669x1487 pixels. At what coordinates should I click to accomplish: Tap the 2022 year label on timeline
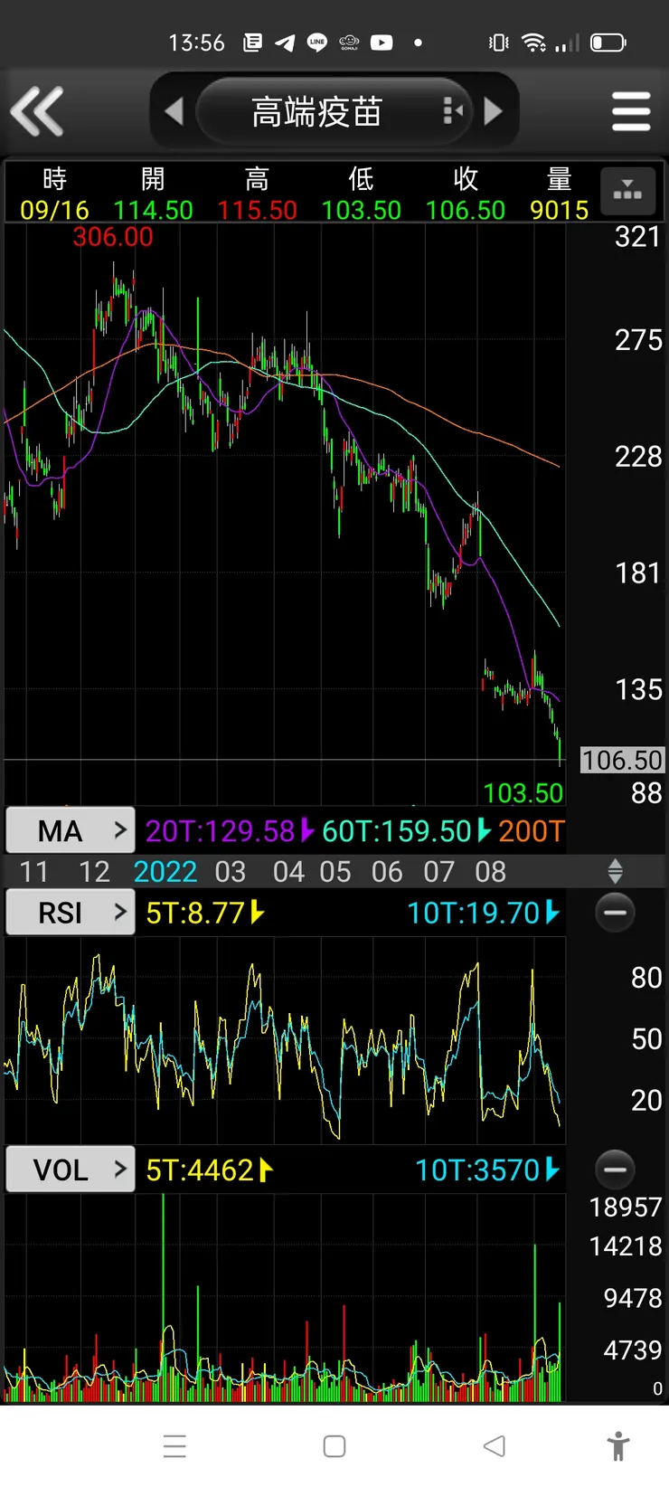[165, 872]
